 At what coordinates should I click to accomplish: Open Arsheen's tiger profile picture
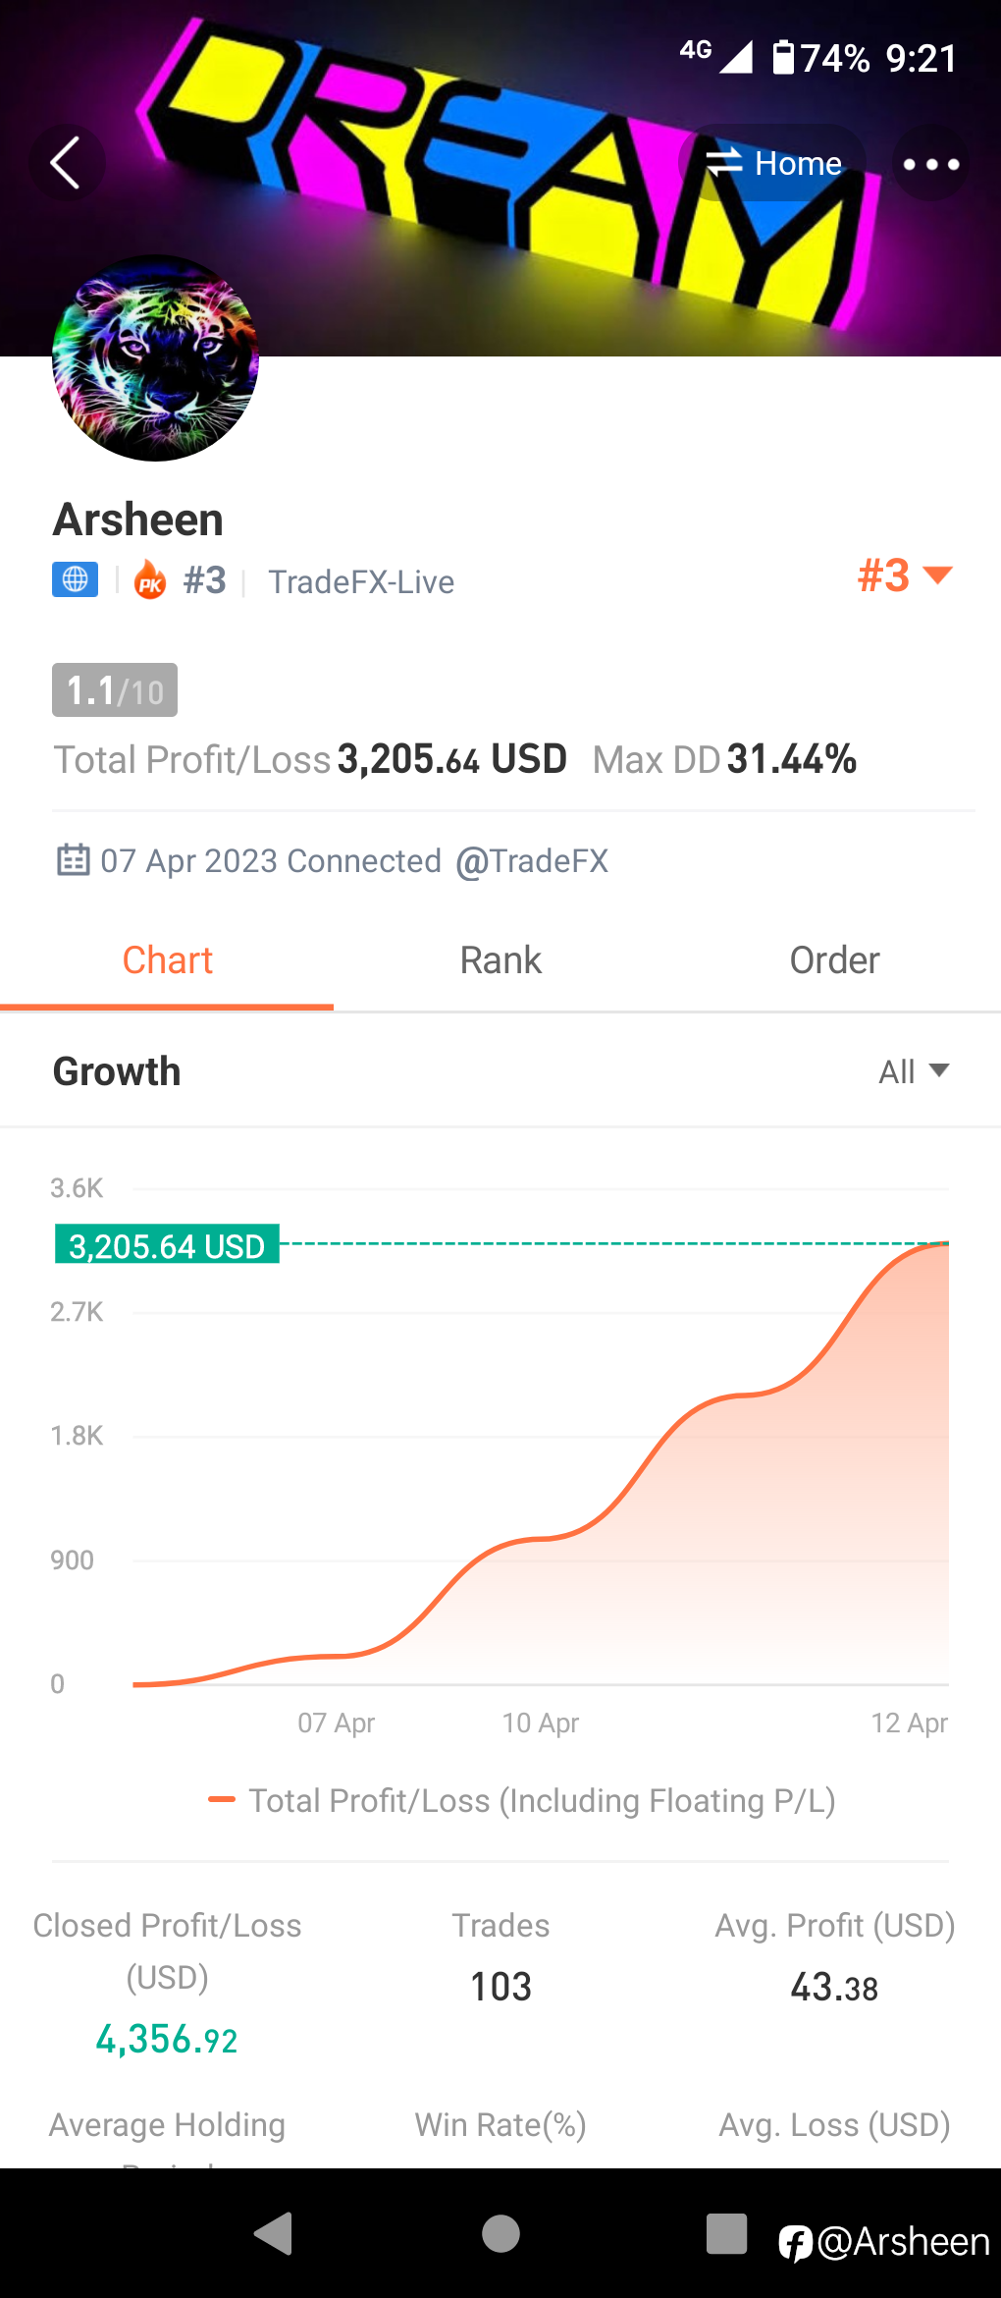[x=155, y=358]
